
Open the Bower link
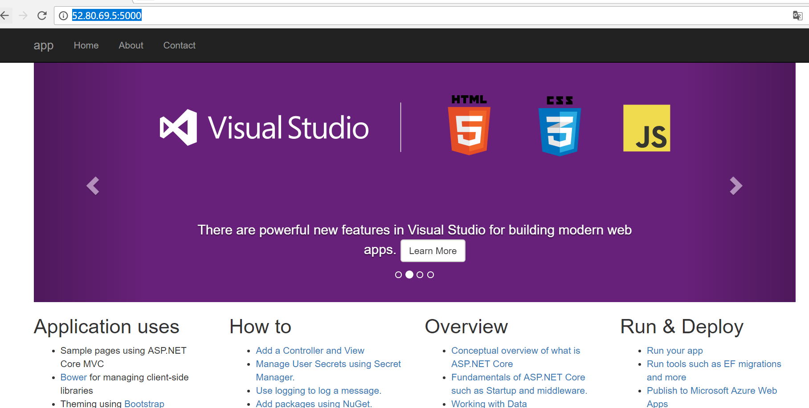(x=74, y=377)
